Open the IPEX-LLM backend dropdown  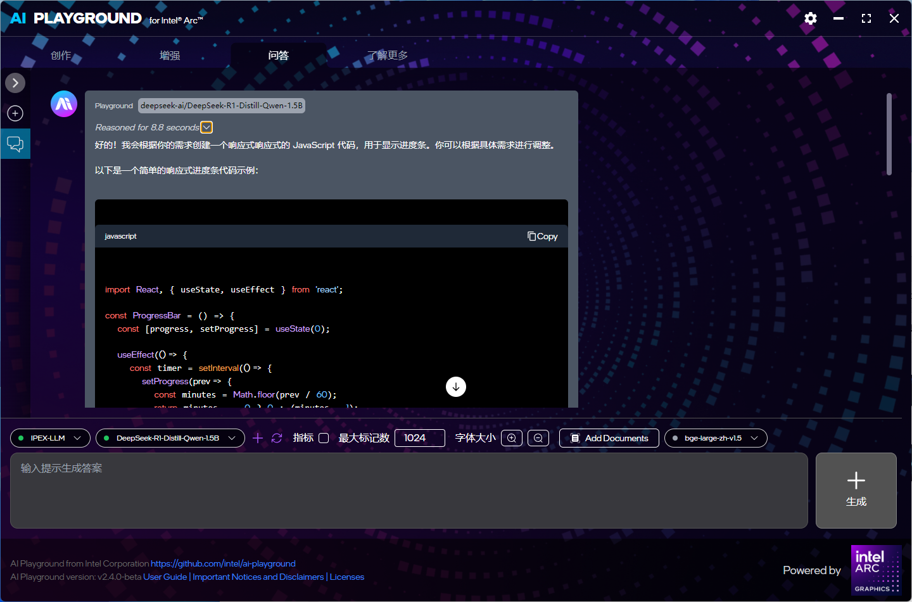(50, 438)
